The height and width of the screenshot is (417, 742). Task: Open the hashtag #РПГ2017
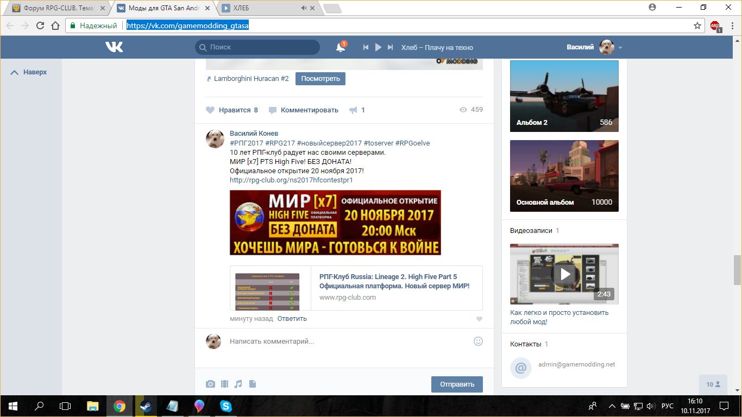[247, 143]
